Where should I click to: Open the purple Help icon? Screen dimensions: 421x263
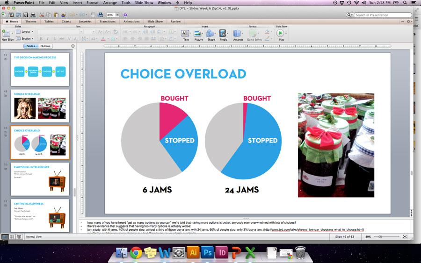[125, 15]
